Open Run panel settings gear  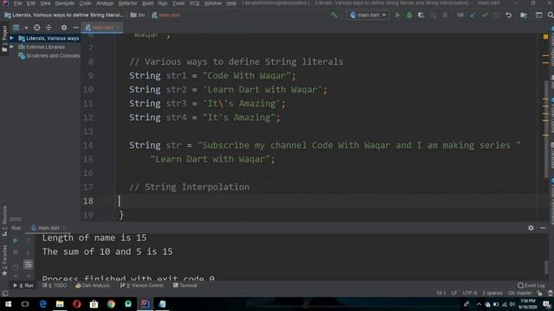tap(531, 228)
